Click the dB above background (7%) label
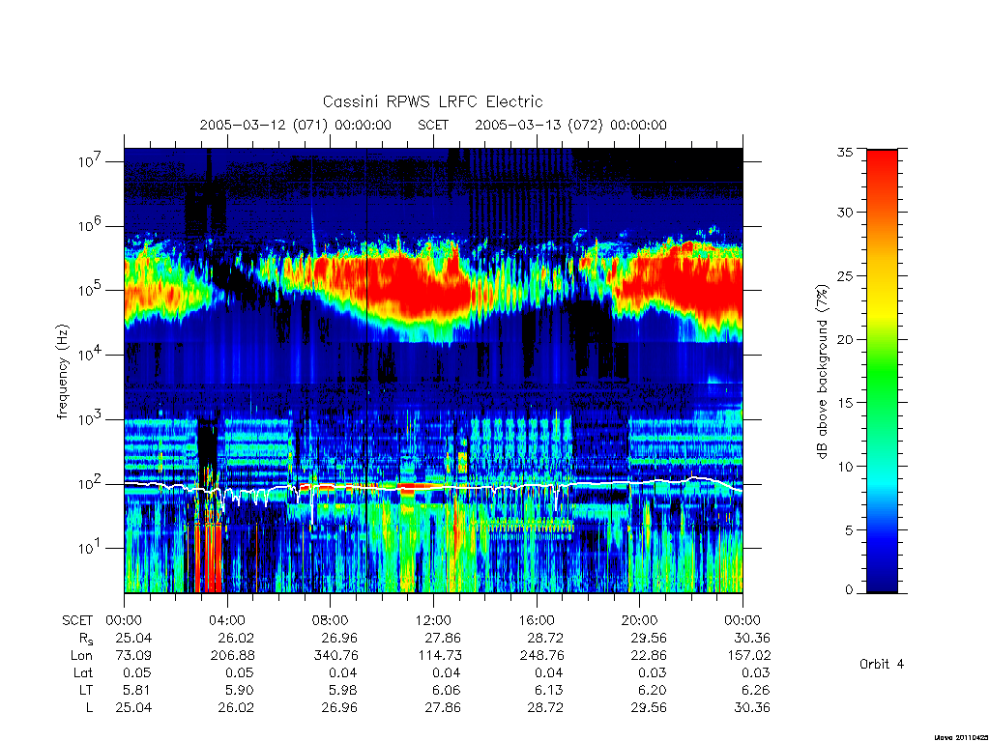This screenshot has height=742, width=990. pos(822,371)
